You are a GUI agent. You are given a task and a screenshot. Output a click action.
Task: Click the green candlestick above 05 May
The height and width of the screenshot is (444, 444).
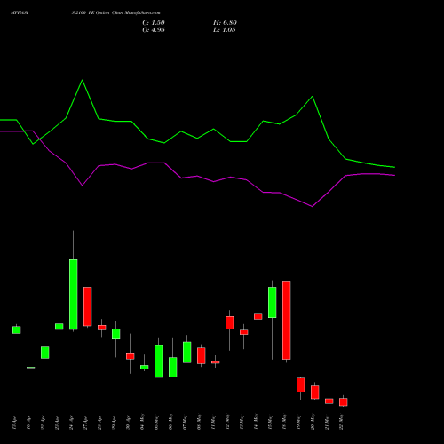point(159,361)
